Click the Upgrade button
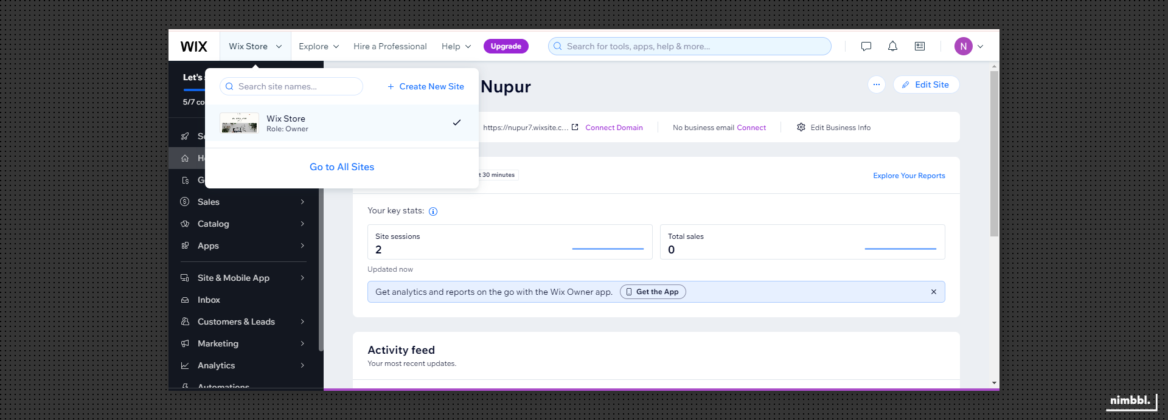Image resolution: width=1168 pixels, height=420 pixels. [506, 46]
